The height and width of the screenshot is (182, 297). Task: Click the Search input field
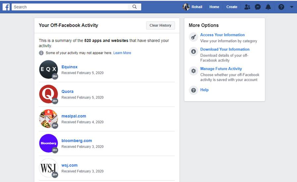(70, 7)
